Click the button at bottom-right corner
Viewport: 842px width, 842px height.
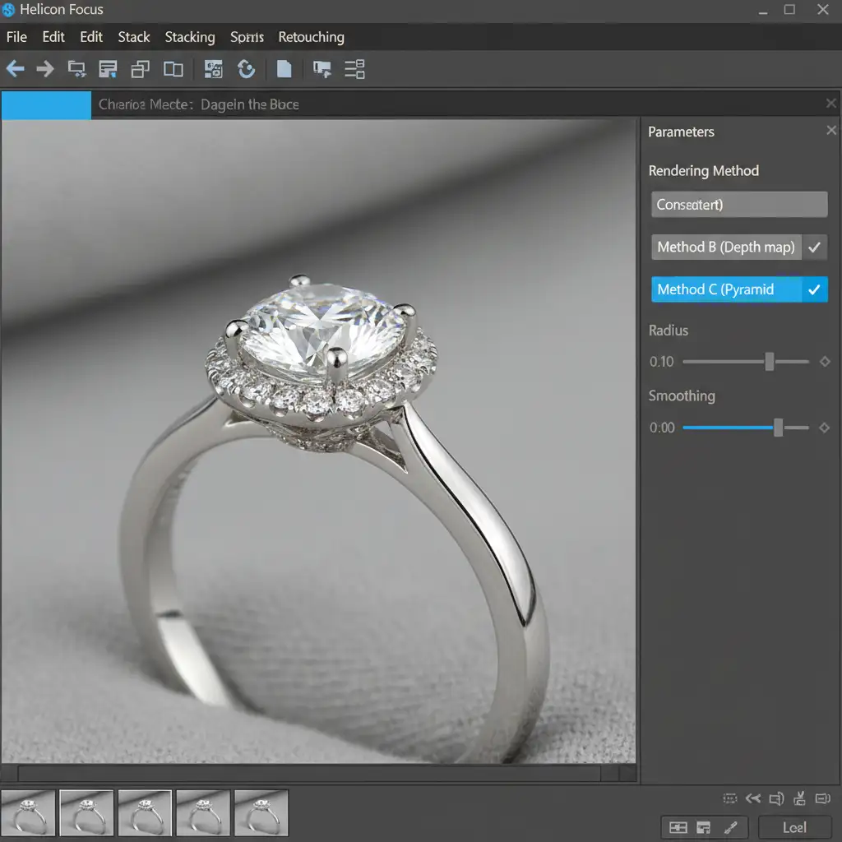tap(794, 827)
